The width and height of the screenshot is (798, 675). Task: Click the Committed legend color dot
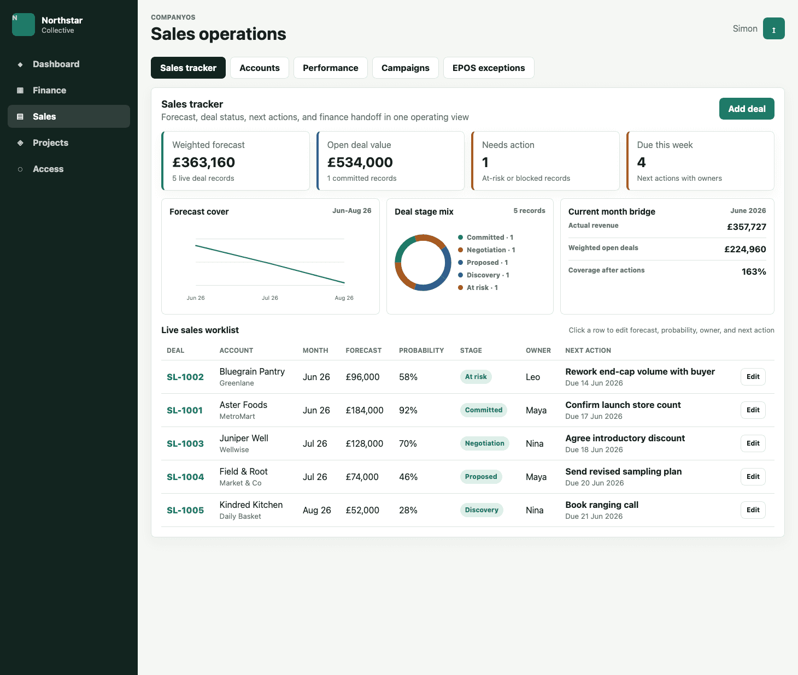coord(461,238)
